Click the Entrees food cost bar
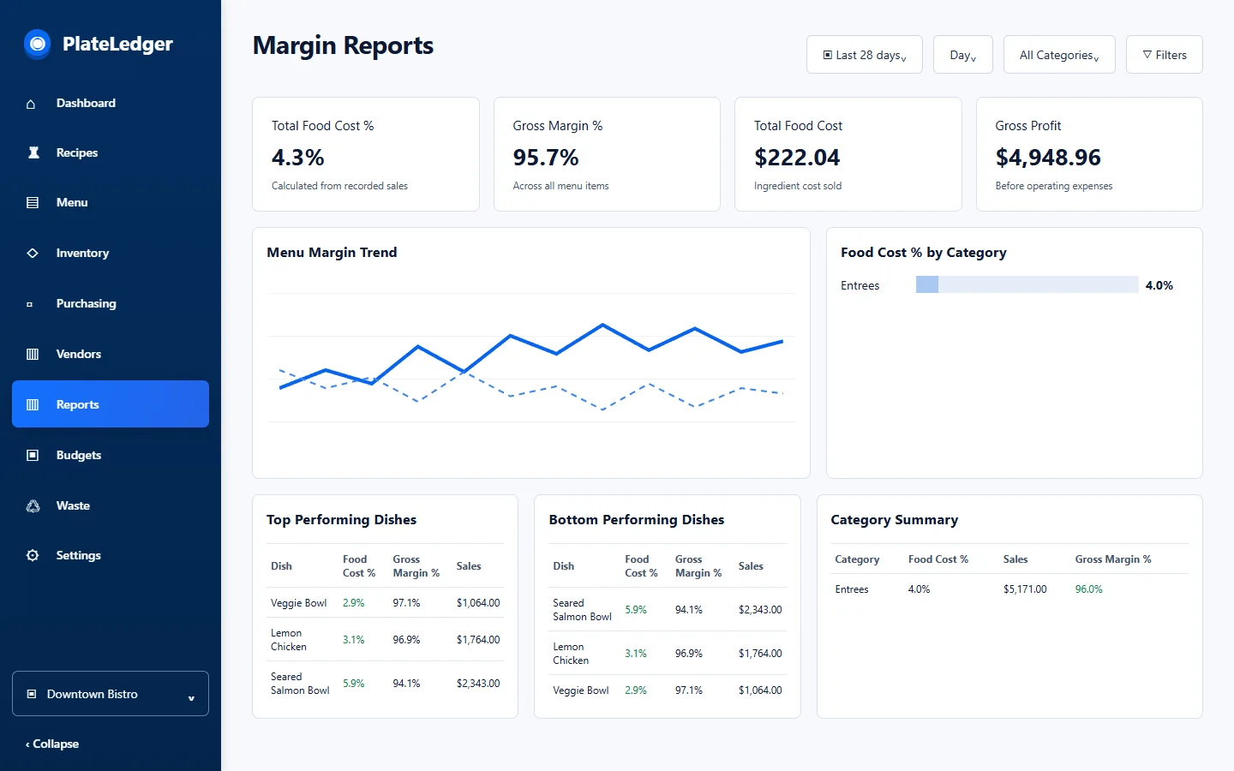Image resolution: width=1234 pixels, height=771 pixels. pyautogui.click(x=1027, y=285)
